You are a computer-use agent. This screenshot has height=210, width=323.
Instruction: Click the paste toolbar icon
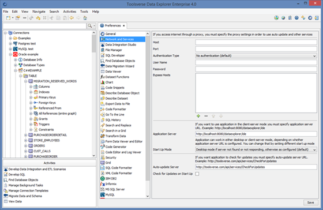pyautogui.click(x=65, y=18)
